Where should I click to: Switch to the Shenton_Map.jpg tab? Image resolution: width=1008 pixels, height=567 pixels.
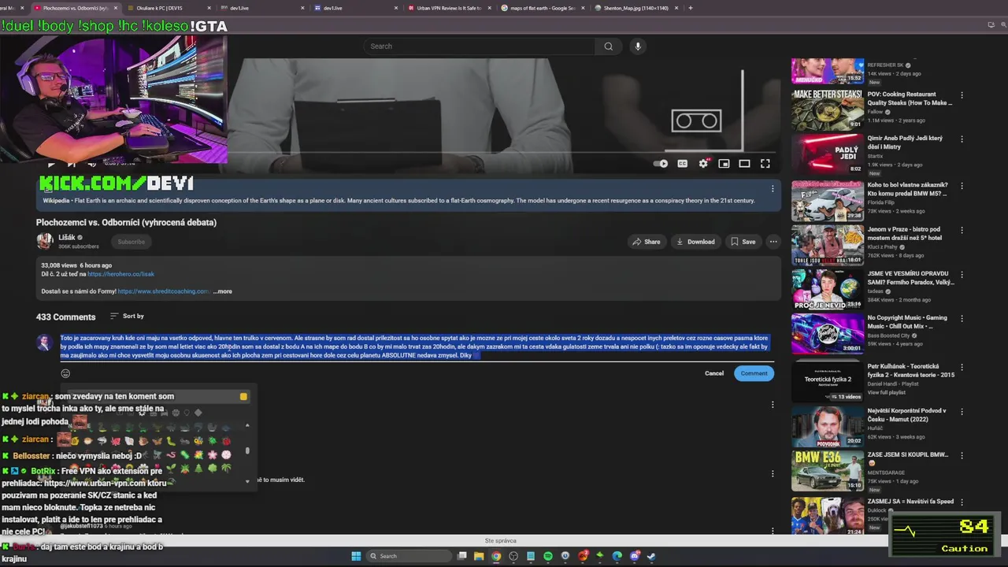(636, 8)
